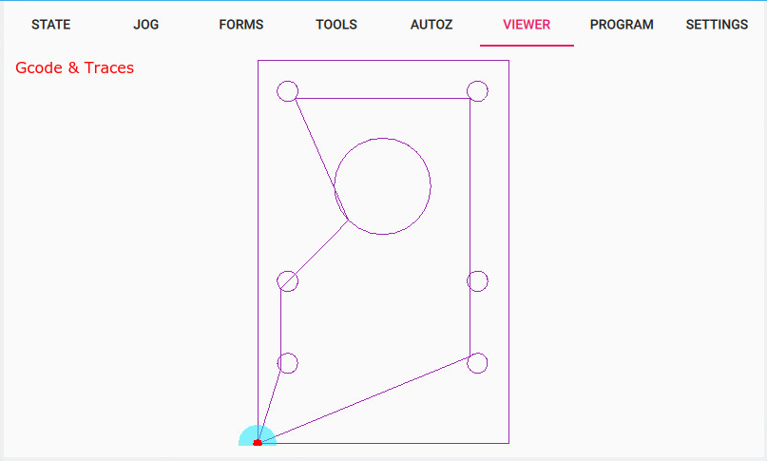Click the long diagonal trace from origin
The width and height of the screenshot is (767, 461).
(x=365, y=399)
